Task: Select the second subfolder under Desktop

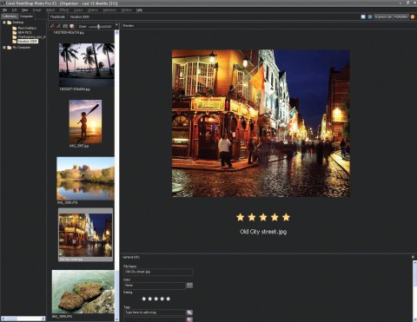Action: point(24,32)
